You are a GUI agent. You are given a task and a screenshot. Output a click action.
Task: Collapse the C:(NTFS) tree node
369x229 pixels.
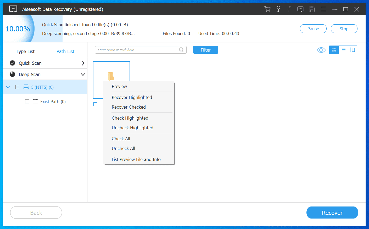tap(8, 87)
